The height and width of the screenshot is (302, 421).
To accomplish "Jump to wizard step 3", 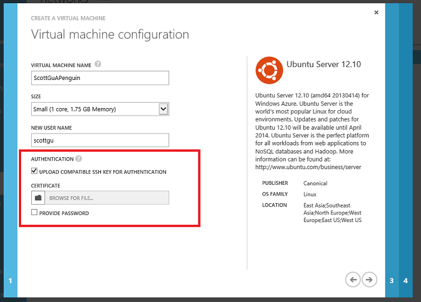I will 392,281.
